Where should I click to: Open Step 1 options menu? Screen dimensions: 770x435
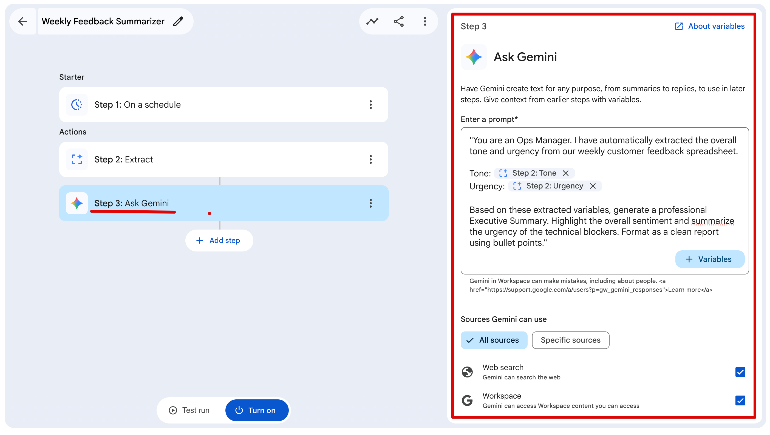[370, 105]
